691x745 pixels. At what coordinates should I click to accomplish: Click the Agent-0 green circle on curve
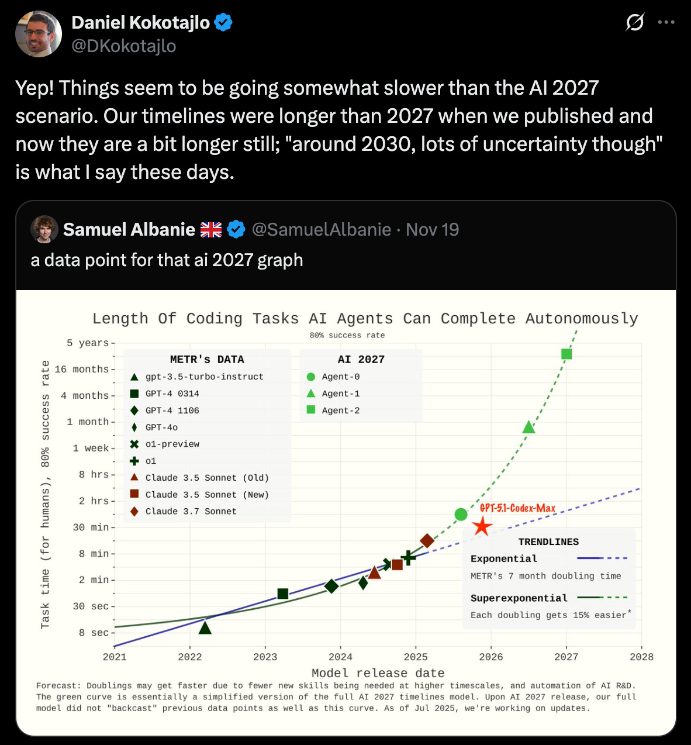[461, 515]
